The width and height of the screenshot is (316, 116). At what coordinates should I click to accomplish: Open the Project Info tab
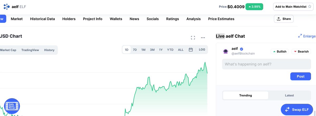click(93, 19)
